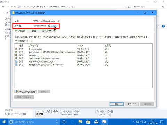Open テキスト サービスと入力言語 link

tap(15, 114)
